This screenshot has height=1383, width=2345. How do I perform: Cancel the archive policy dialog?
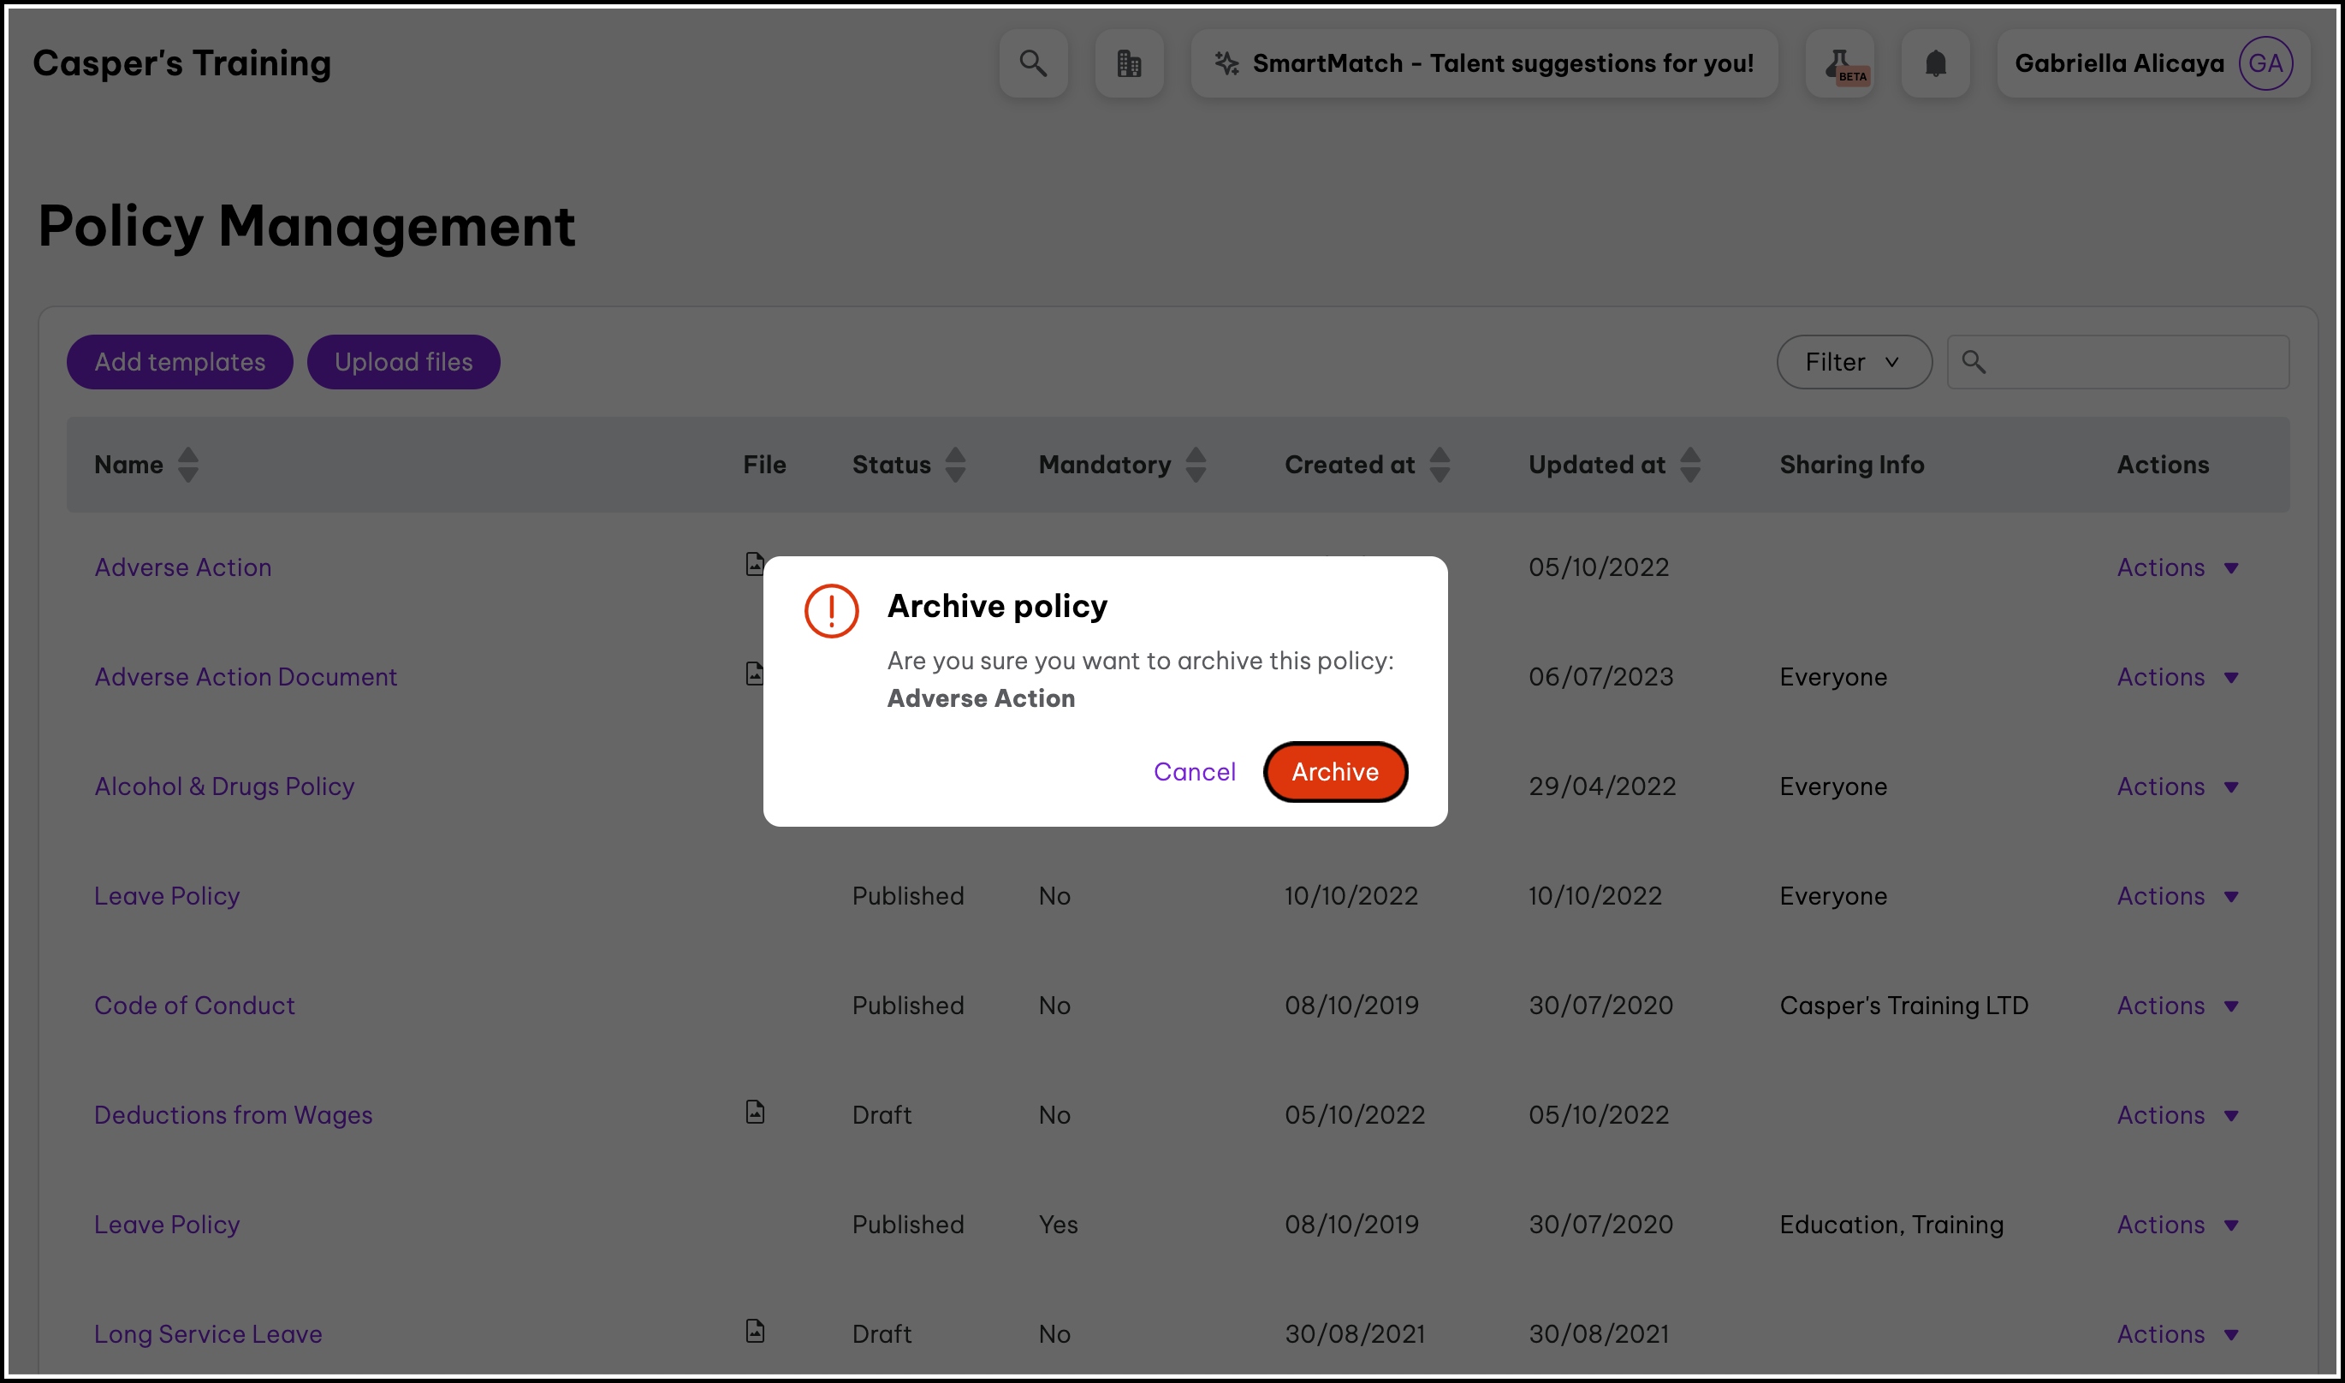click(x=1193, y=772)
